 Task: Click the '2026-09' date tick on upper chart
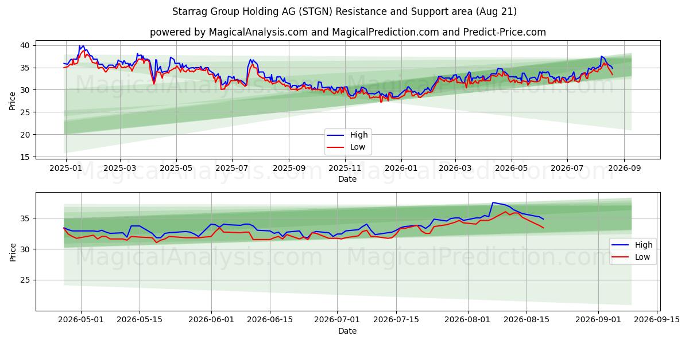(x=624, y=168)
